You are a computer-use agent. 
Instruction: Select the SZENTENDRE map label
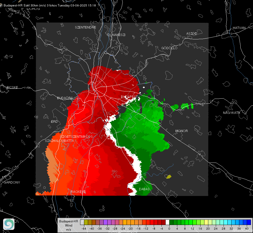click(86, 27)
